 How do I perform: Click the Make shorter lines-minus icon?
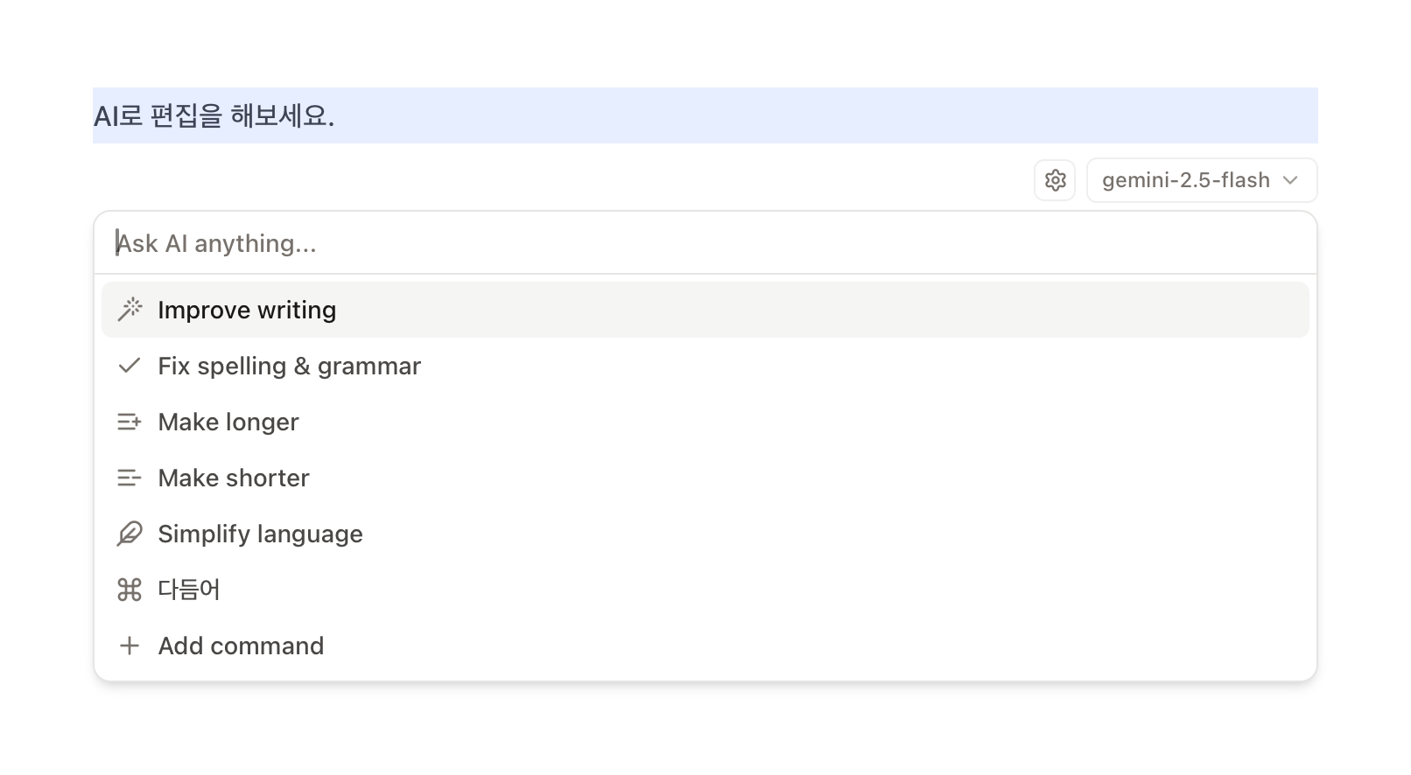130,478
